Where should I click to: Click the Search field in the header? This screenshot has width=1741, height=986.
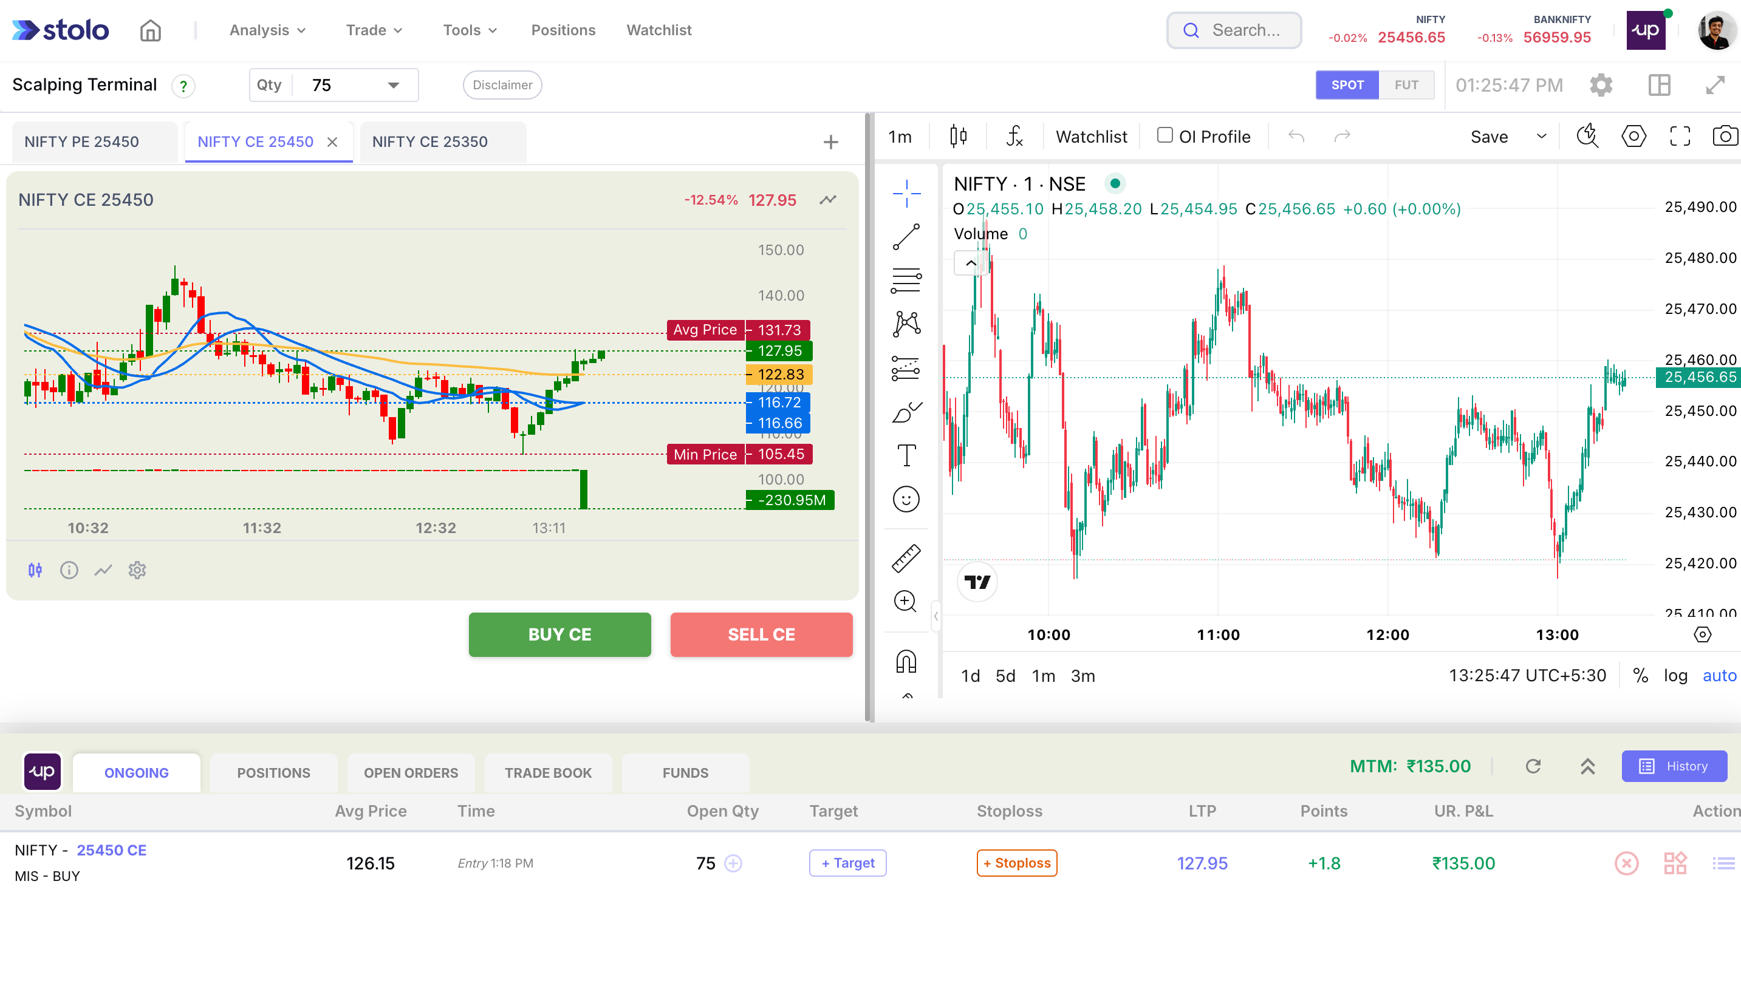click(x=1234, y=30)
